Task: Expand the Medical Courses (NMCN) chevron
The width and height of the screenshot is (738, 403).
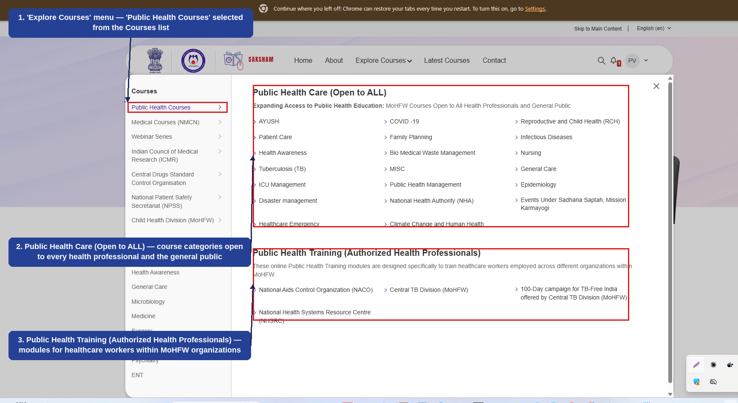Action: click(220, 122)
